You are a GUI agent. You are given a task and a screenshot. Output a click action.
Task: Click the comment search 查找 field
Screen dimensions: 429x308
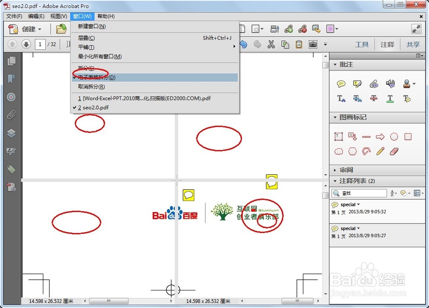tap(359, 193)
